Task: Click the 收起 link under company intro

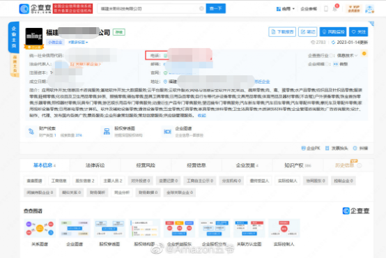Action: coord(201,115)
